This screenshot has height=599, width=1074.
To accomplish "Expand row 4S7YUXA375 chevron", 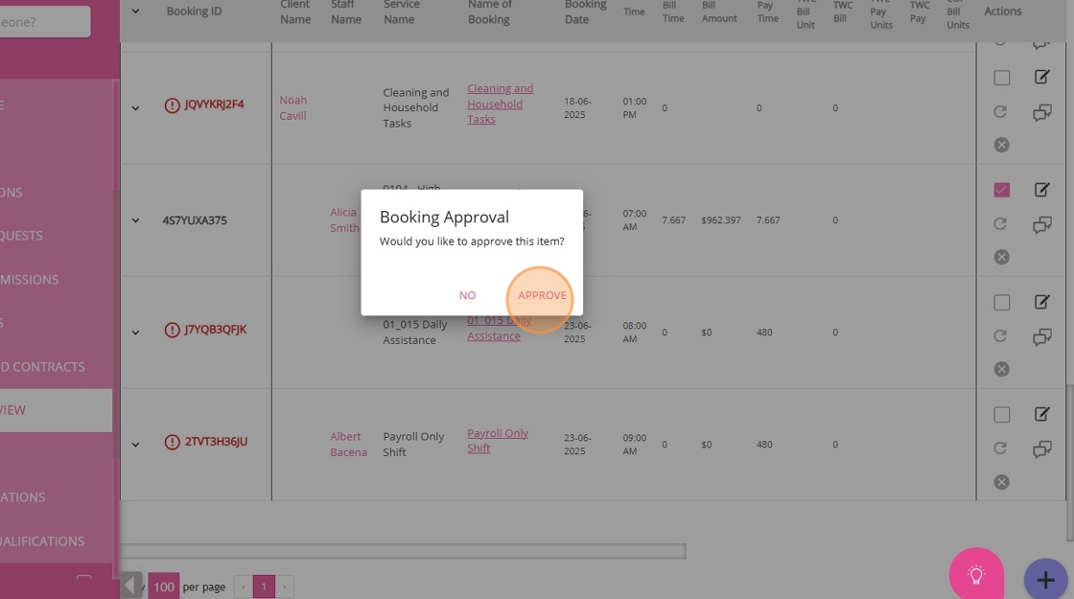I will coord(135,220).
